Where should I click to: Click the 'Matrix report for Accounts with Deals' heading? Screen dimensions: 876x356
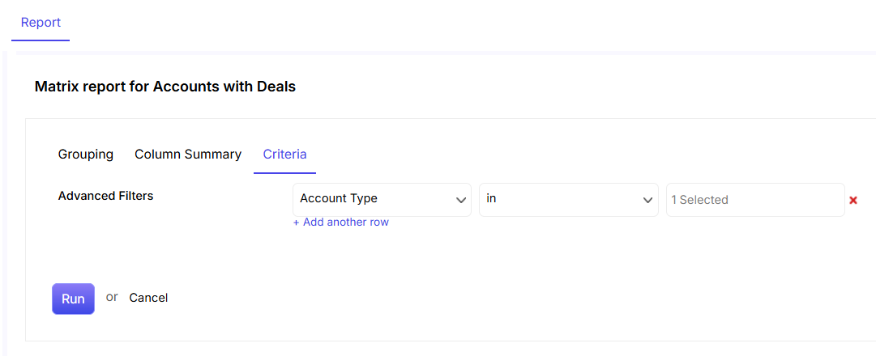coord(165,87)
